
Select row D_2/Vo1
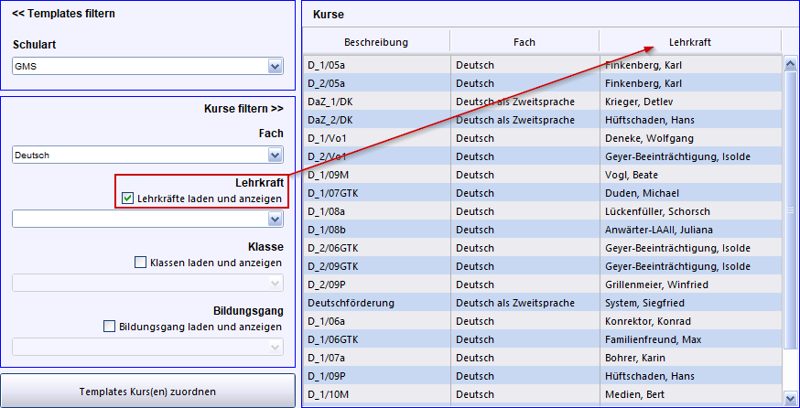[543, 156]
